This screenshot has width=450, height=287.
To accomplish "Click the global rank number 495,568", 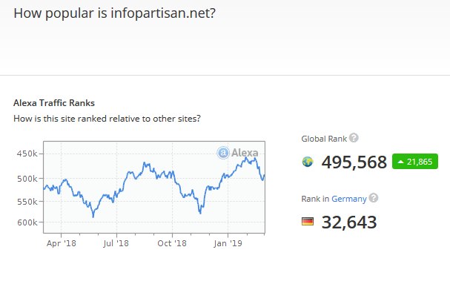I will click(x=354, y=162).
